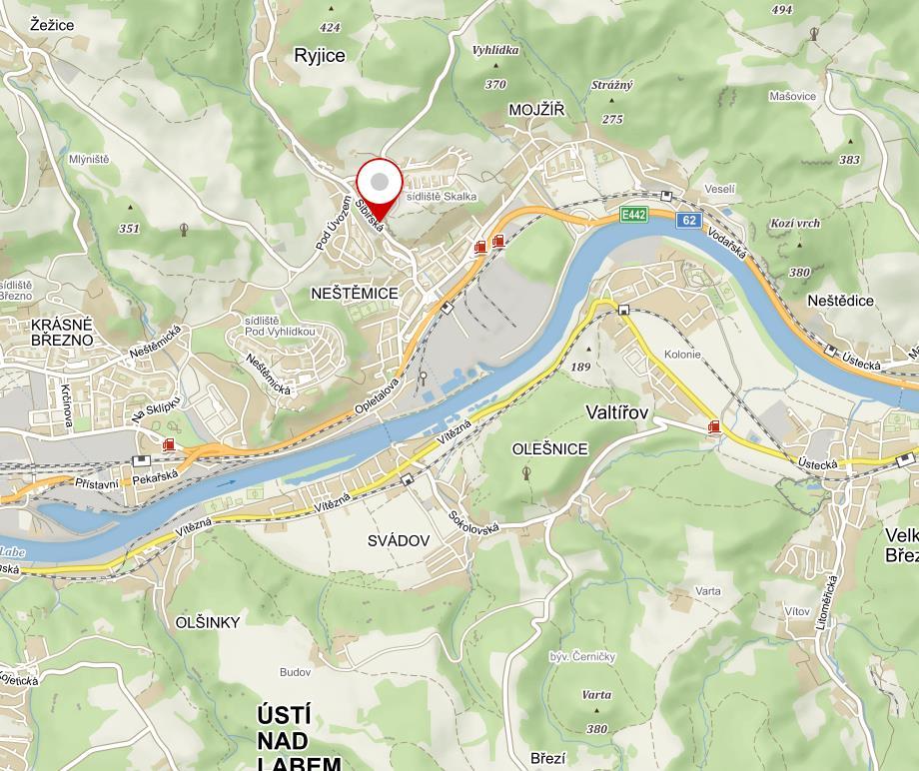Screen dimensions: 919x771
Task: Select the green E442 route shield
Action: pos(634,215)
